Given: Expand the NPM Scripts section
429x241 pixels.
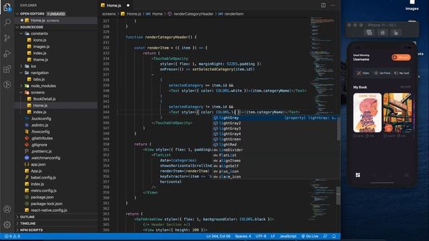Looking at the screenshot, I should [x=32, y=230].
